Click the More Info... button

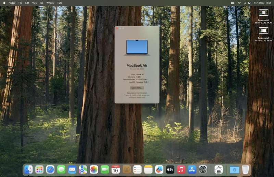(x=137, y=88)
